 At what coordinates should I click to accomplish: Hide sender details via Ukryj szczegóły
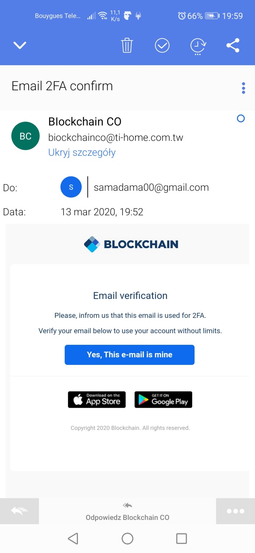click(x=82, y=152)
